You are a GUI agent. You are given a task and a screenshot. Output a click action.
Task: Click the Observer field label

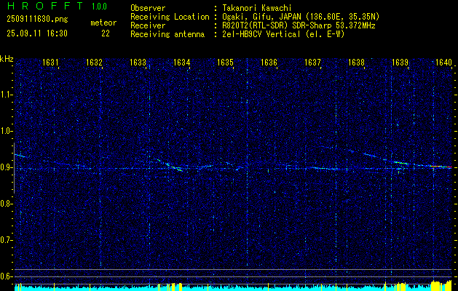click(x=148, y=8)
